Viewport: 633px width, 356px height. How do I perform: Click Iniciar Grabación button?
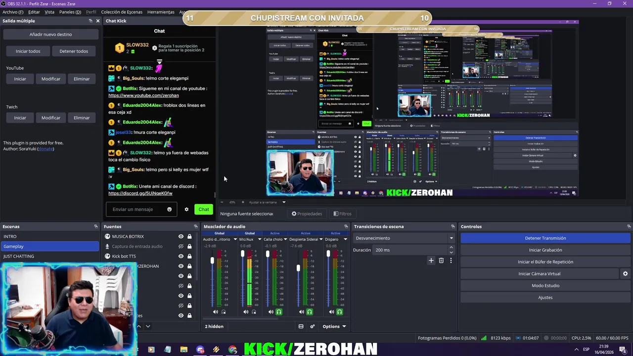(x=545, y=250)
